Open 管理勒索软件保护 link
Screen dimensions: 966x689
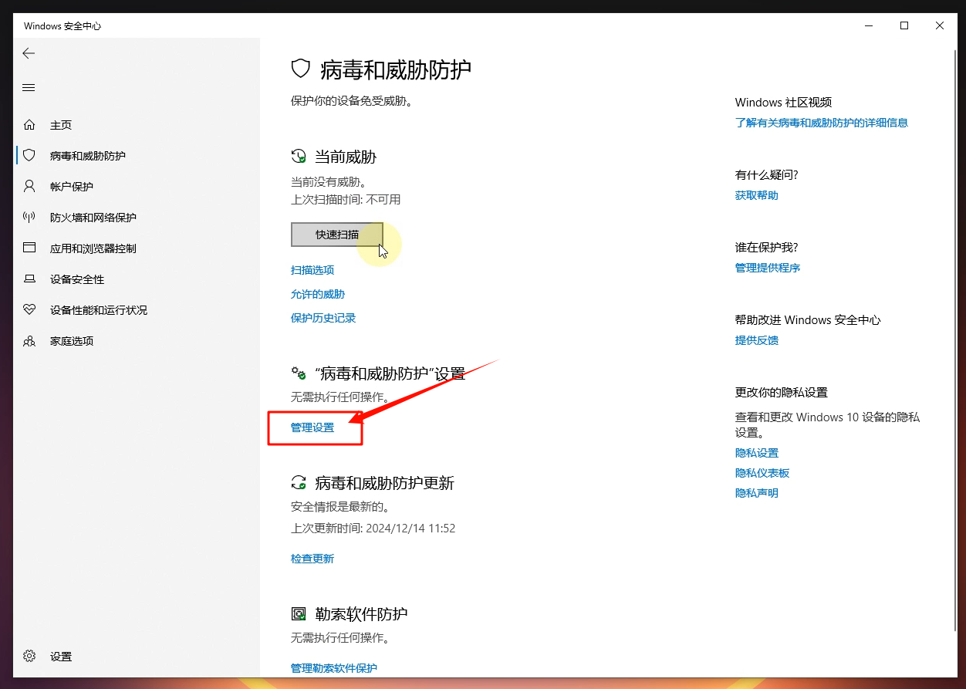[x=334, y=668]
